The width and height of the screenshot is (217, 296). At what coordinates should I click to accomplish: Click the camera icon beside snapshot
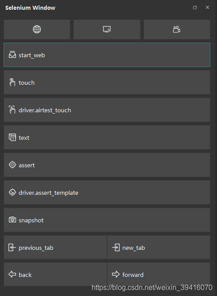coord(12,220)
